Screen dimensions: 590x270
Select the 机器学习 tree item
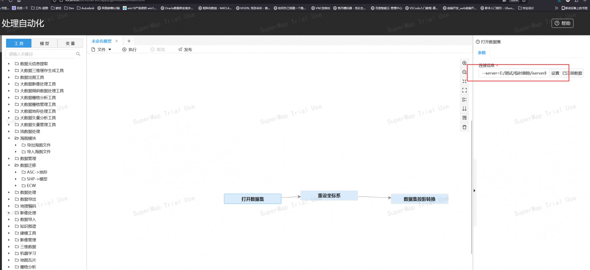(x=28, y=253)
